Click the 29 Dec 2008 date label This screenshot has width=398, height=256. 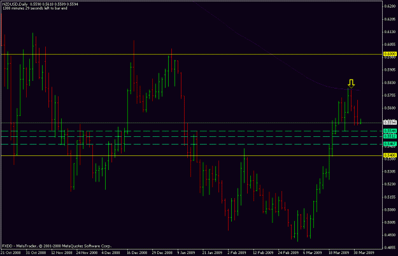pos(162,253)
